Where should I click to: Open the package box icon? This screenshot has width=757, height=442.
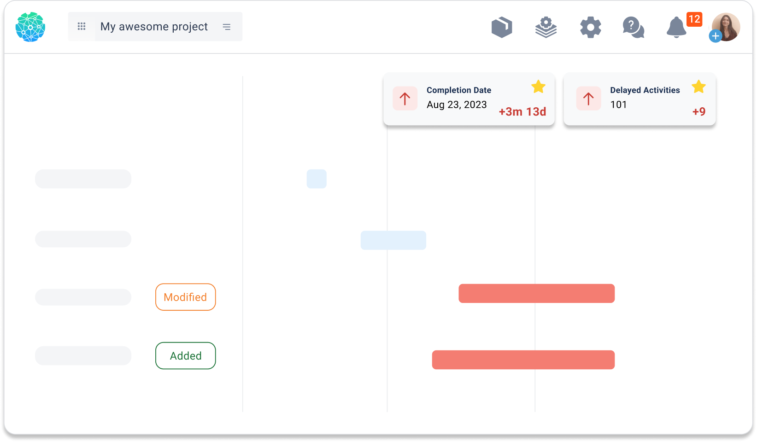(x=502, y=27)
